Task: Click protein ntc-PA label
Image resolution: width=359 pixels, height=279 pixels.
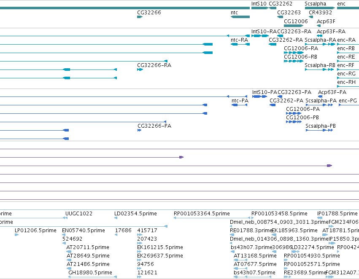Action: click(240, 101)
